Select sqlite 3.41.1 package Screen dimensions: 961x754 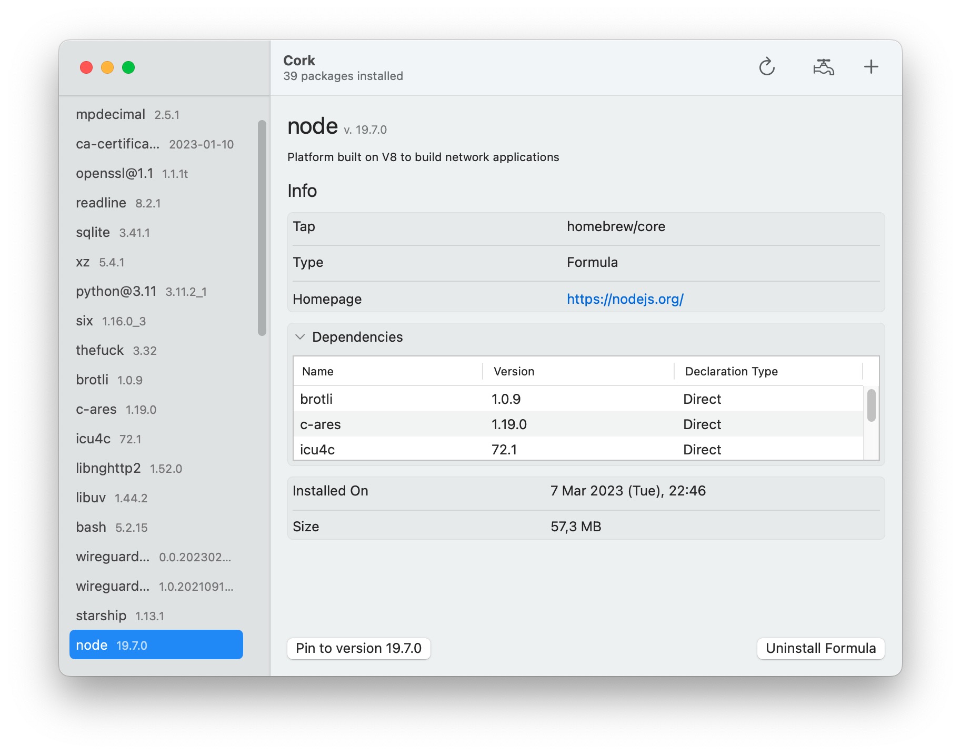[156, 232]
